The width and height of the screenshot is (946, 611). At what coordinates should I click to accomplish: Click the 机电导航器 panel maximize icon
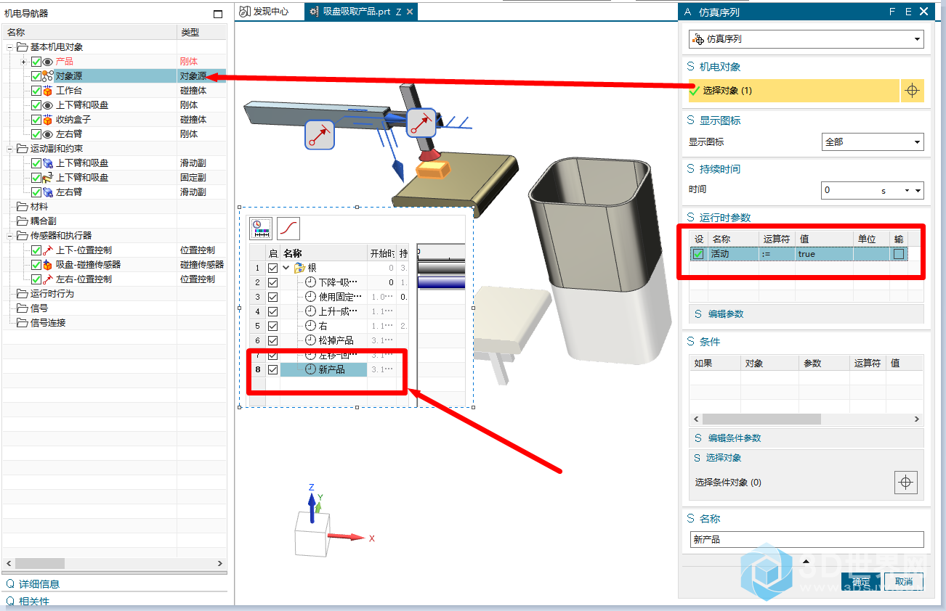(218, 14)
